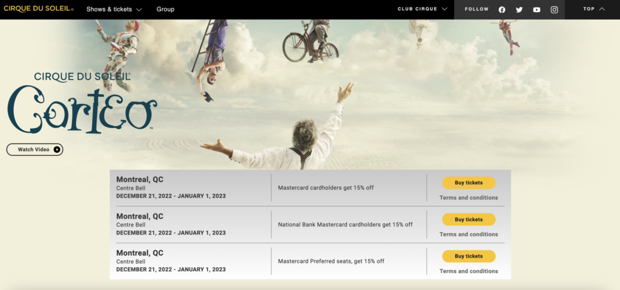The height and width of the screenshot is (290, 620).
Task: Open the YouTube channel icon
Action: (x=536, y=10)
